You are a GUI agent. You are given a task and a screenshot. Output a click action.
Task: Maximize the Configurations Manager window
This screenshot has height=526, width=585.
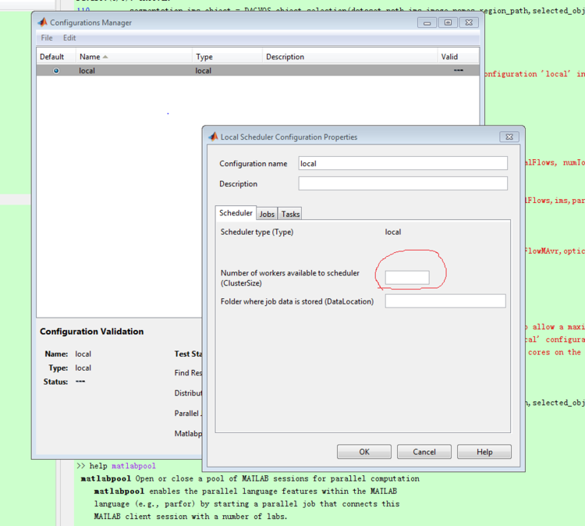pos(448,23)
